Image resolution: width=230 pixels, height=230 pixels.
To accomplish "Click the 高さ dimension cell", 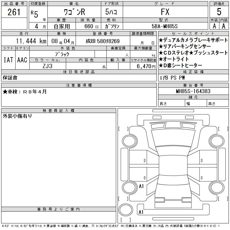I will click(218, 103).
